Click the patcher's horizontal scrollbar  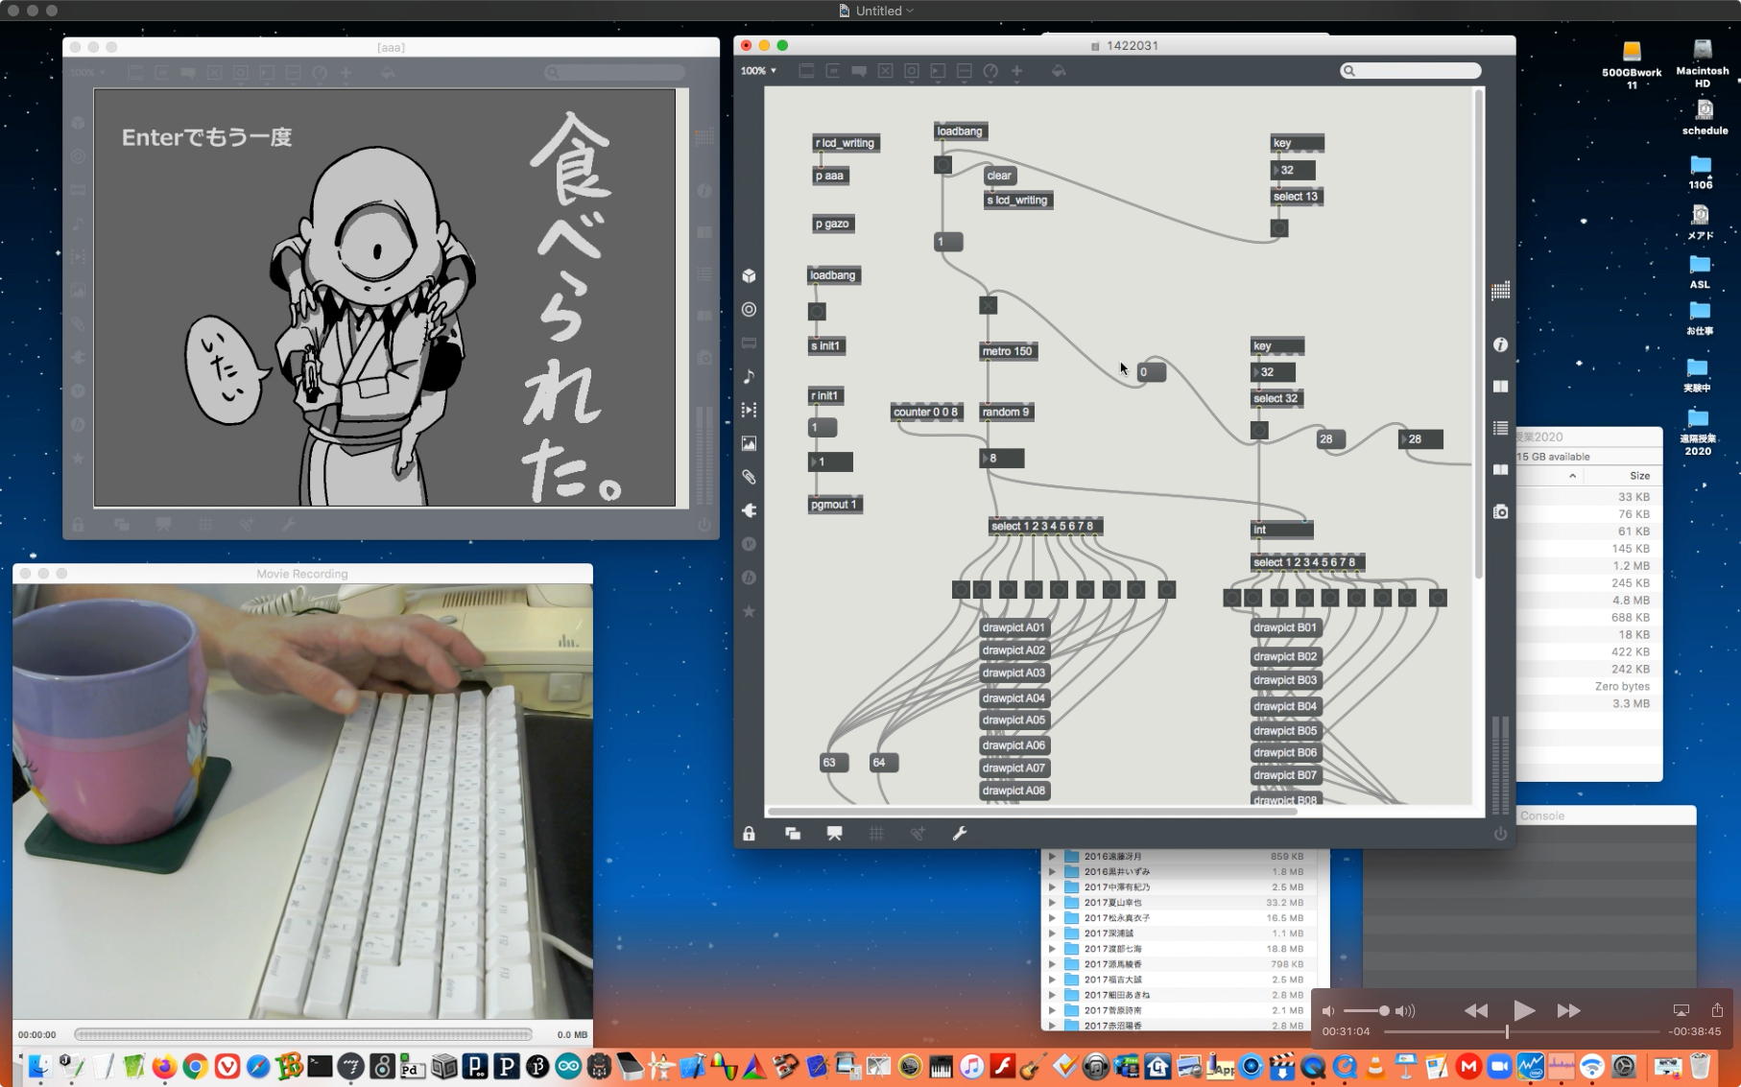click(1033, 812)
